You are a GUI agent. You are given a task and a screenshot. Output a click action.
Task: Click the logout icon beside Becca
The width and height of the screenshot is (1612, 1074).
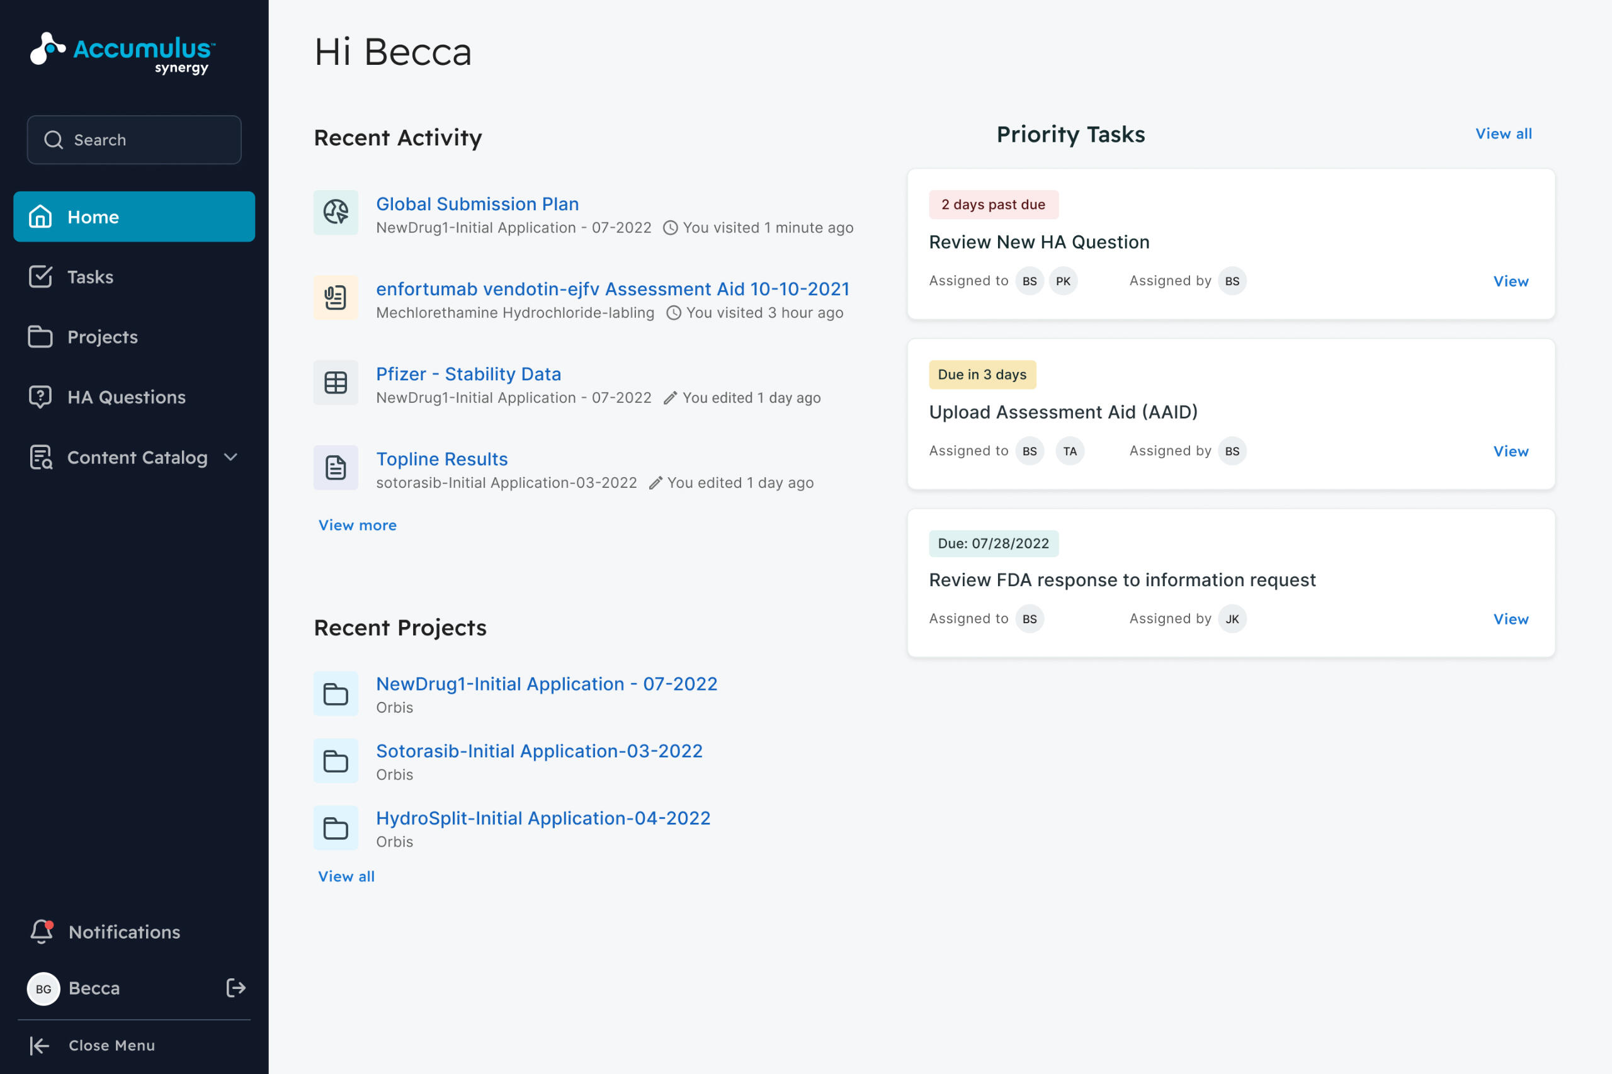click(236, 988)
